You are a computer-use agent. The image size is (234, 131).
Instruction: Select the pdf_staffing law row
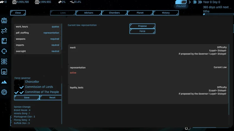point(38,33)
